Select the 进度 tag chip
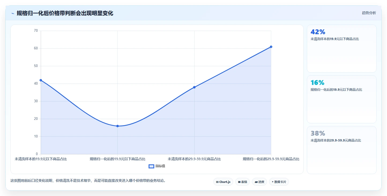 259,182
